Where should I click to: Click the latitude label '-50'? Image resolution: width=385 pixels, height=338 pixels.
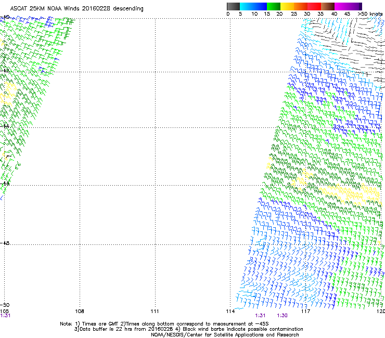tap(5, 305)
